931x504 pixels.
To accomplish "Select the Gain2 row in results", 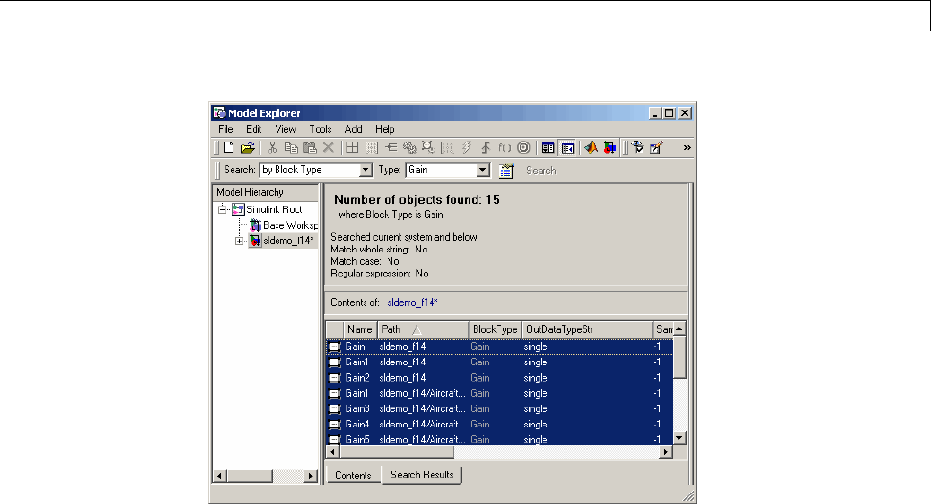I will click(499, 378).
